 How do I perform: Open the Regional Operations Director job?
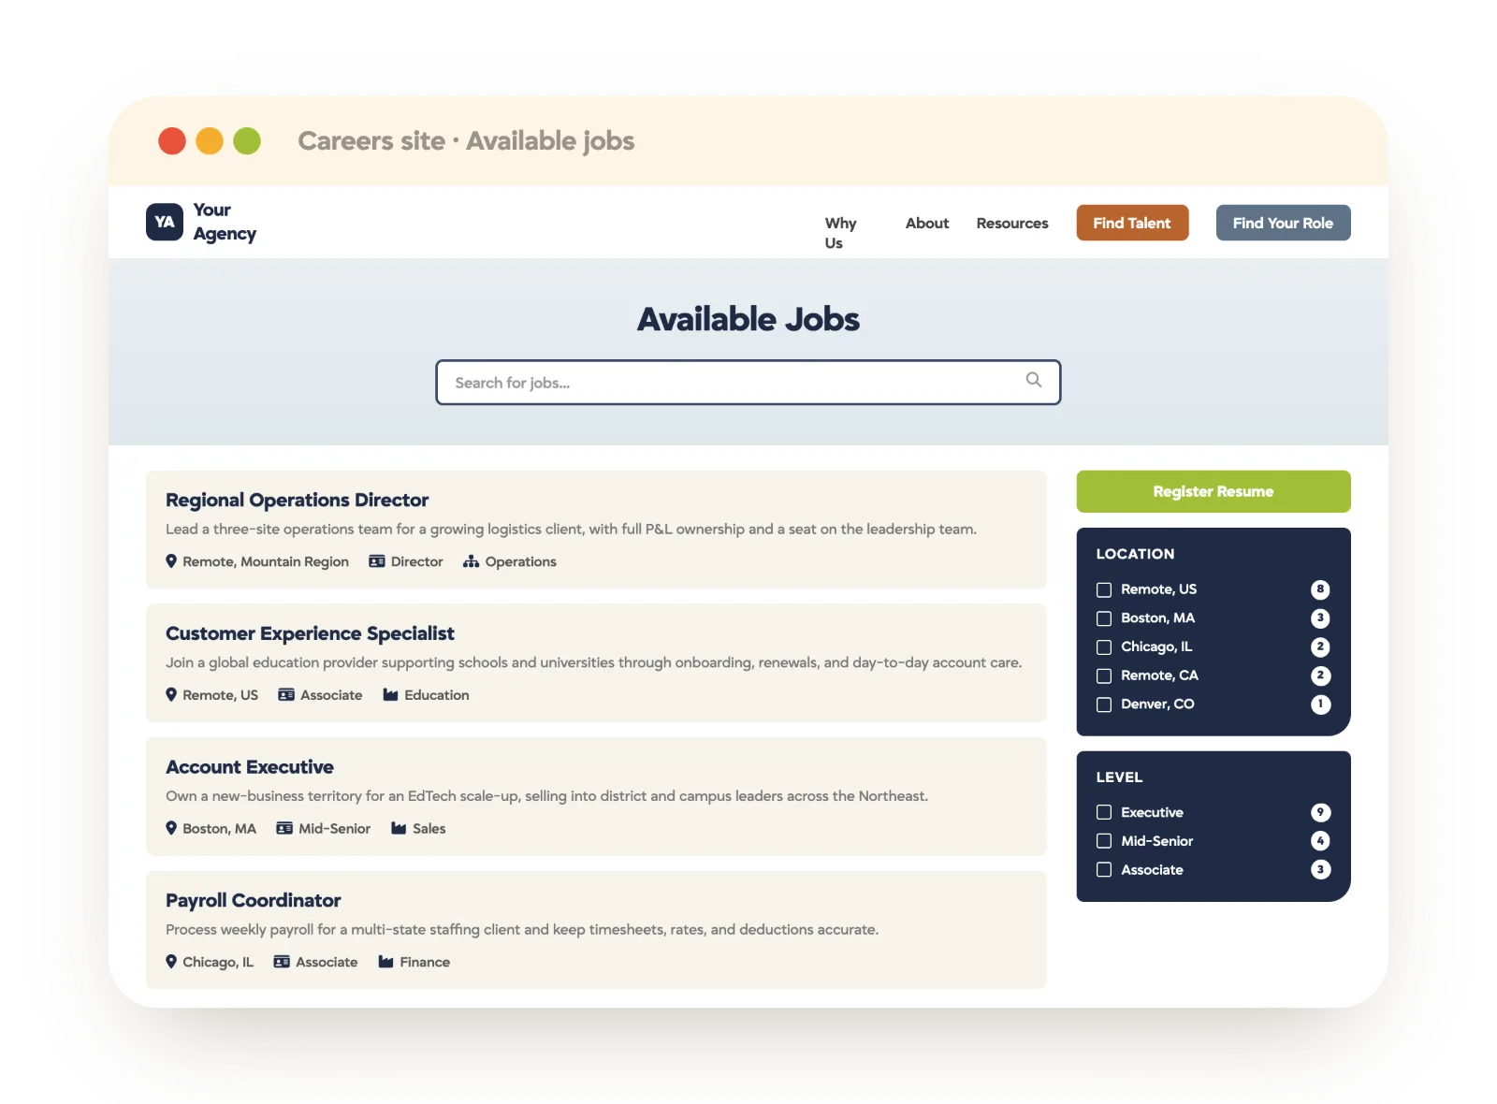pyautogui.click(x=297, y=500)
